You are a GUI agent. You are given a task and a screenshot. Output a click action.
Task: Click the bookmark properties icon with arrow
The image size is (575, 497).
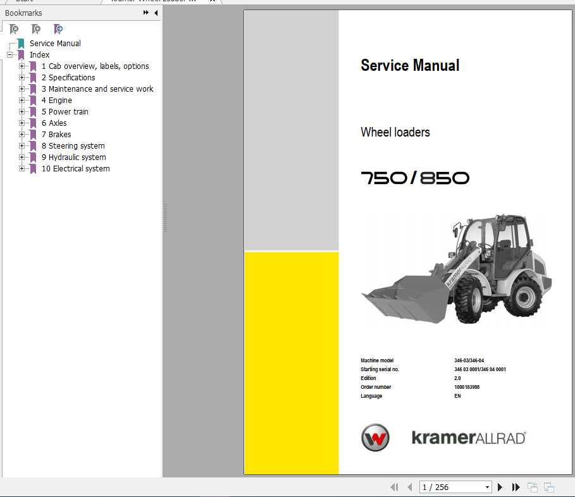pos(58,29)
